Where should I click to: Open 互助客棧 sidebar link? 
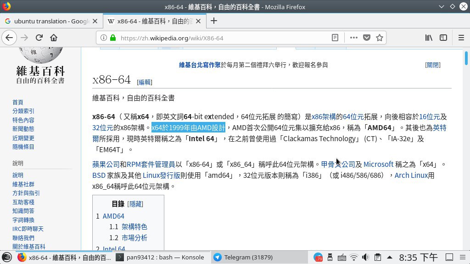[23, 202]
